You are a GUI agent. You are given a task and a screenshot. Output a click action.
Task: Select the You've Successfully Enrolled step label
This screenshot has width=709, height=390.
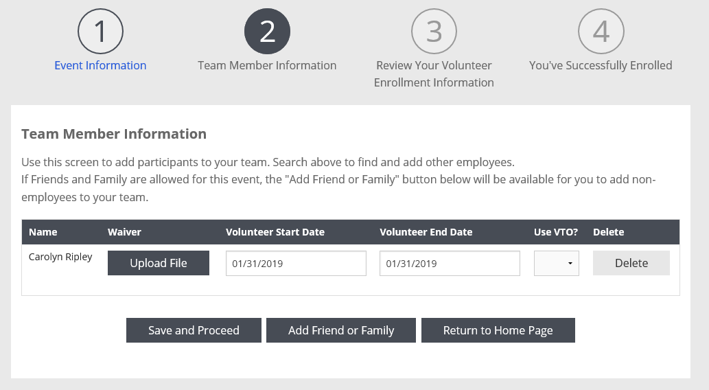(601, 65)
